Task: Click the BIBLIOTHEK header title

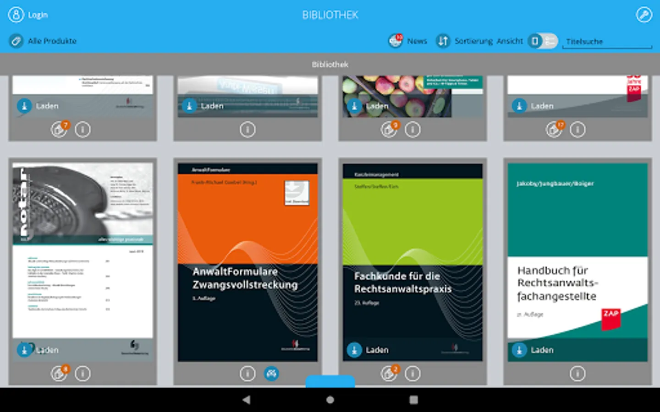Action: click(330, 15)
